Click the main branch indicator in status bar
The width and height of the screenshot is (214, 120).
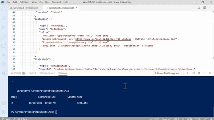6,119
